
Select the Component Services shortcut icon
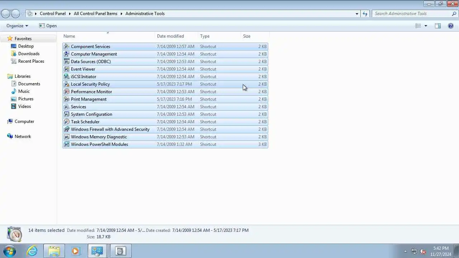coord(66,47)
